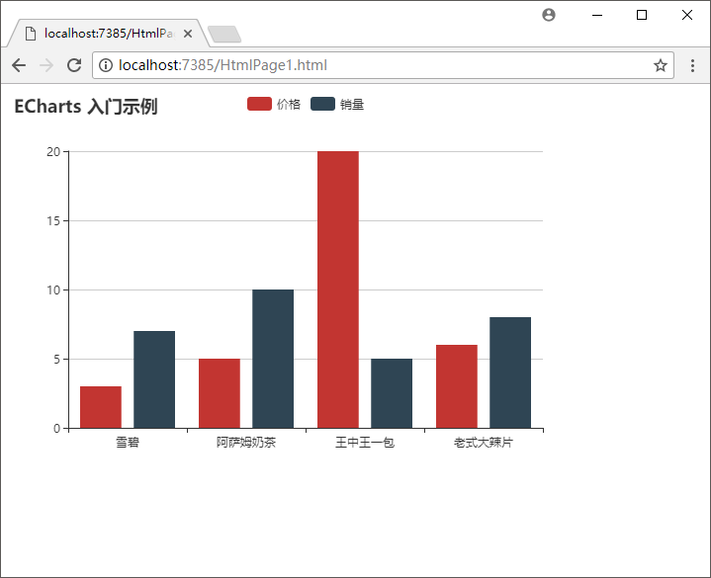Click the 老式大辣片 x-axis label

coord(484,442)
